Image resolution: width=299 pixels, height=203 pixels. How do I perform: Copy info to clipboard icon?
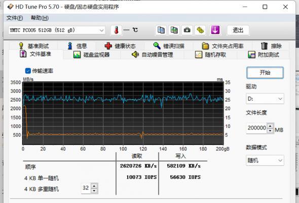pos(161,30)
